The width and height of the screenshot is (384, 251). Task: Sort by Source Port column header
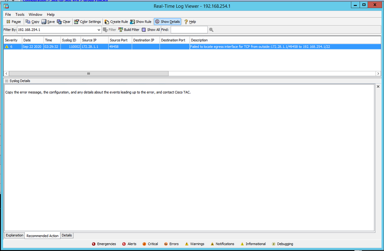pos(120,40)
